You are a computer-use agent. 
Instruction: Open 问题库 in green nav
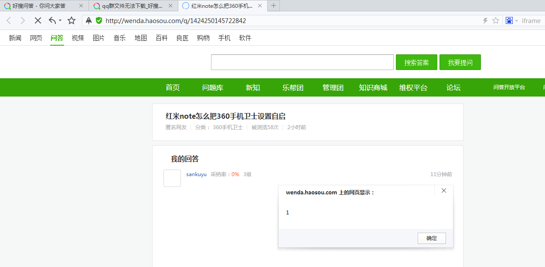click(213, 87)
